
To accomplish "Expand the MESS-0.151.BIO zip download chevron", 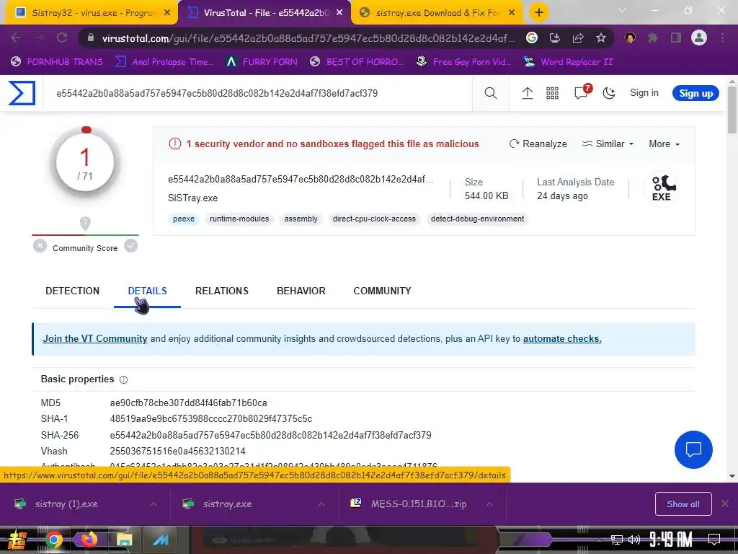I will pos(489,504).
